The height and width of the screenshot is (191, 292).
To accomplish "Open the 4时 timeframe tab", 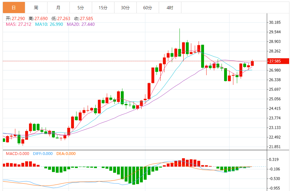I will click(170, 8).
